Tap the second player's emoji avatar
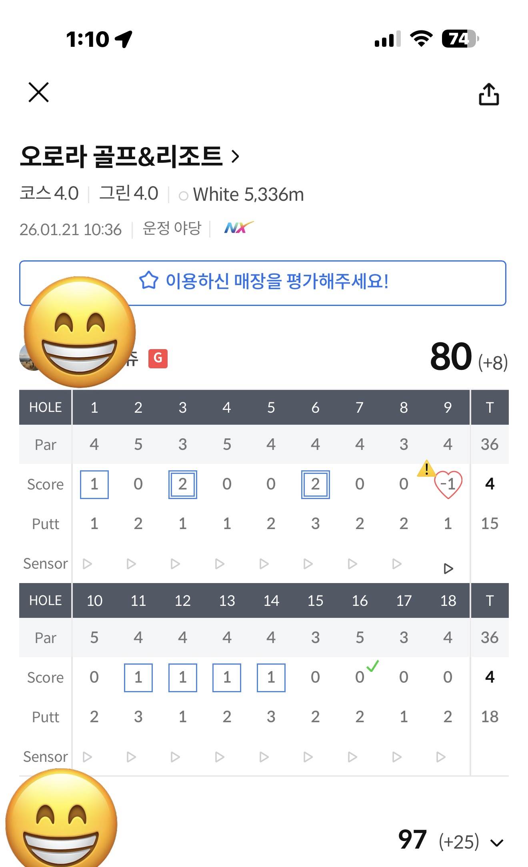The image size is (528, 867). coord(62,824)
